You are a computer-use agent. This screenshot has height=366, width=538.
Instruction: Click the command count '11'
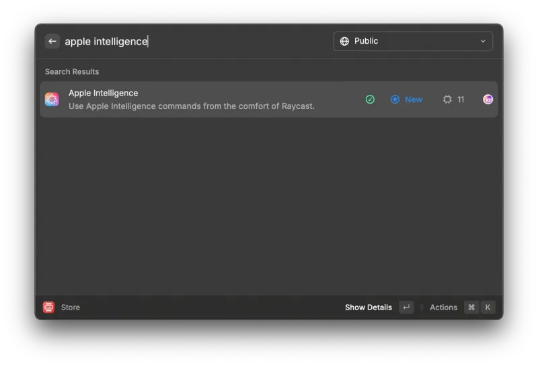pyautogui.click(x=461, y=100)
